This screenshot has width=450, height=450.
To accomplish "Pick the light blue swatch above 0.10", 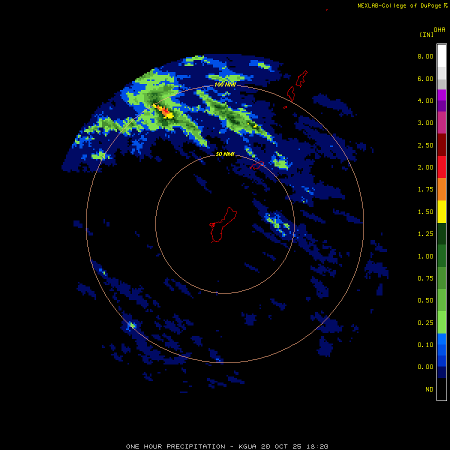I will pos(441,339).
